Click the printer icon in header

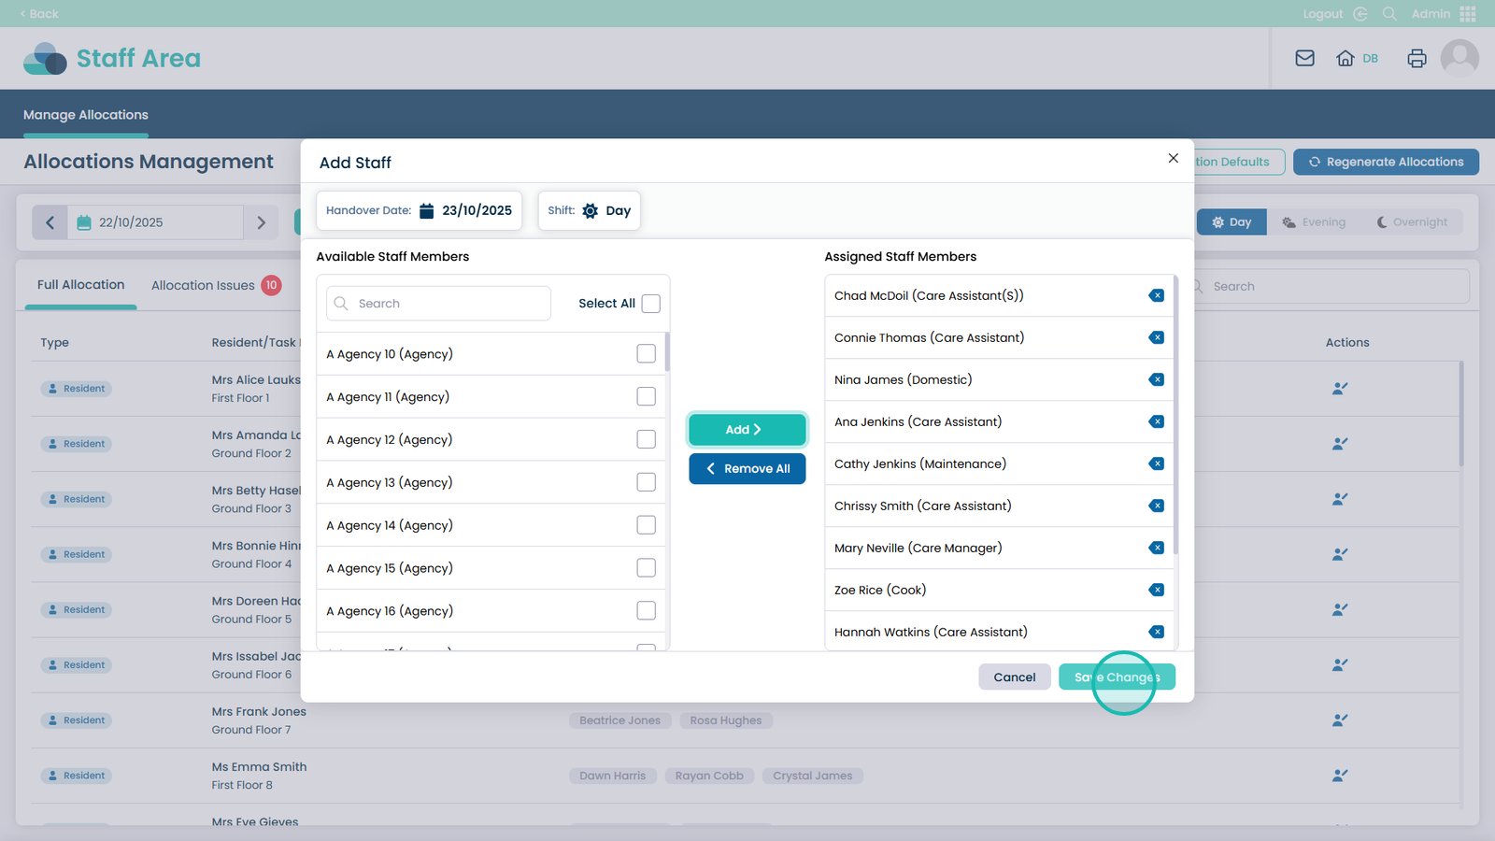1417,58
